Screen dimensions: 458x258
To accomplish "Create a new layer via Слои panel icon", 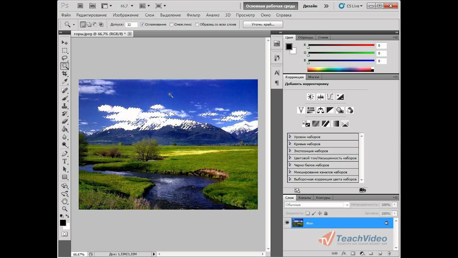I will [x=380, y=253].
